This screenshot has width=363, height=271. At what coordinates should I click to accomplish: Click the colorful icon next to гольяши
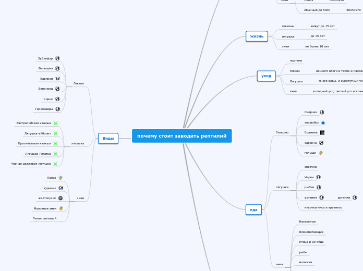321,153
